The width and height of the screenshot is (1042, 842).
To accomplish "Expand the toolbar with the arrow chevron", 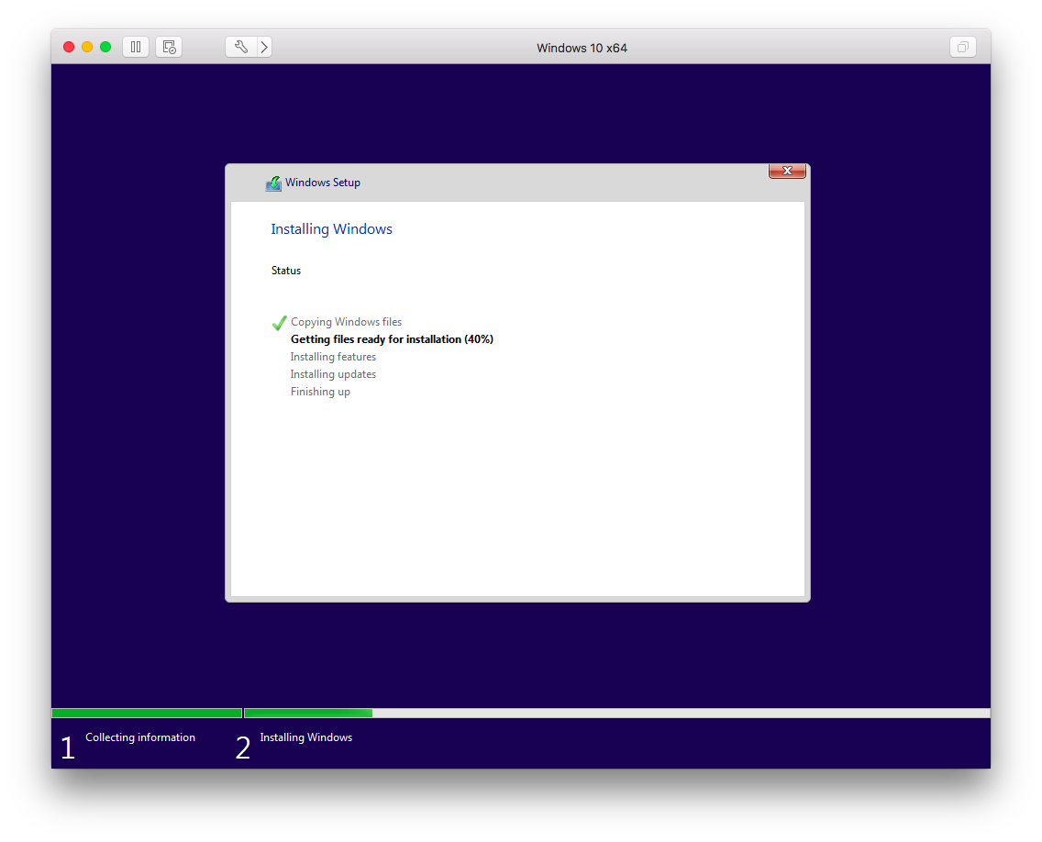I will (x=264, y=47).
